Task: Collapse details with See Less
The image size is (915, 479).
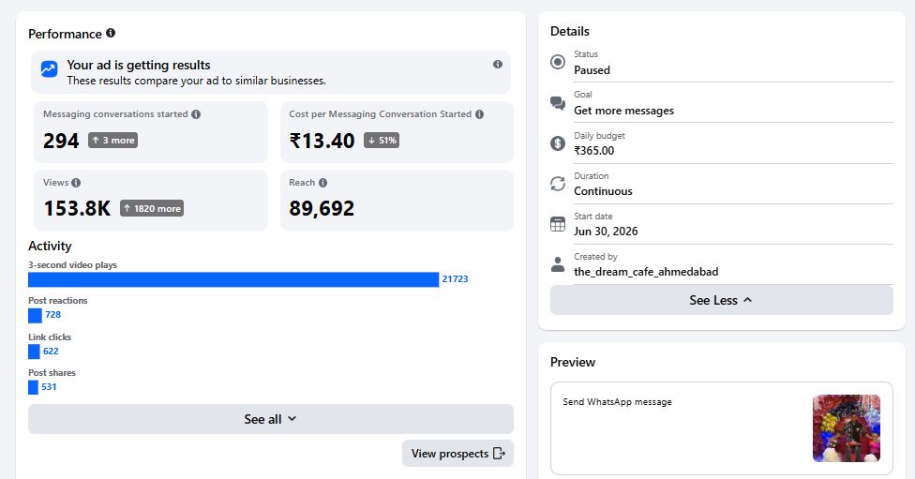Action: click(721, 300)
